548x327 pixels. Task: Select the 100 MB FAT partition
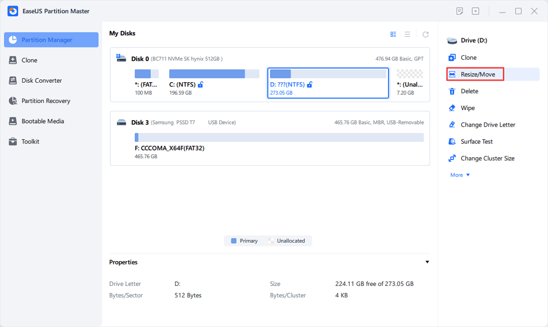point(146,83)
